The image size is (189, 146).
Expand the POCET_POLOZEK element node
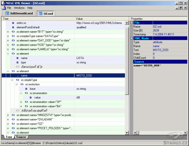click(x=8, y=128)
